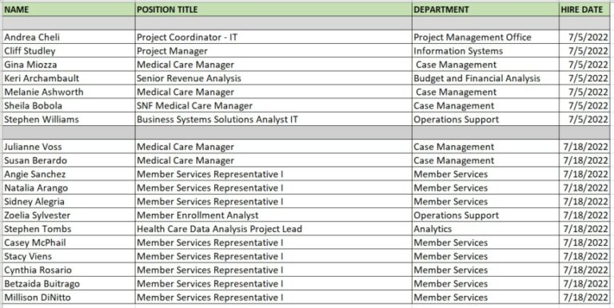Click the Information Systems department cell
Viewport: 614px width, 308px height.
pyautogui.click(x=485, y=51)
